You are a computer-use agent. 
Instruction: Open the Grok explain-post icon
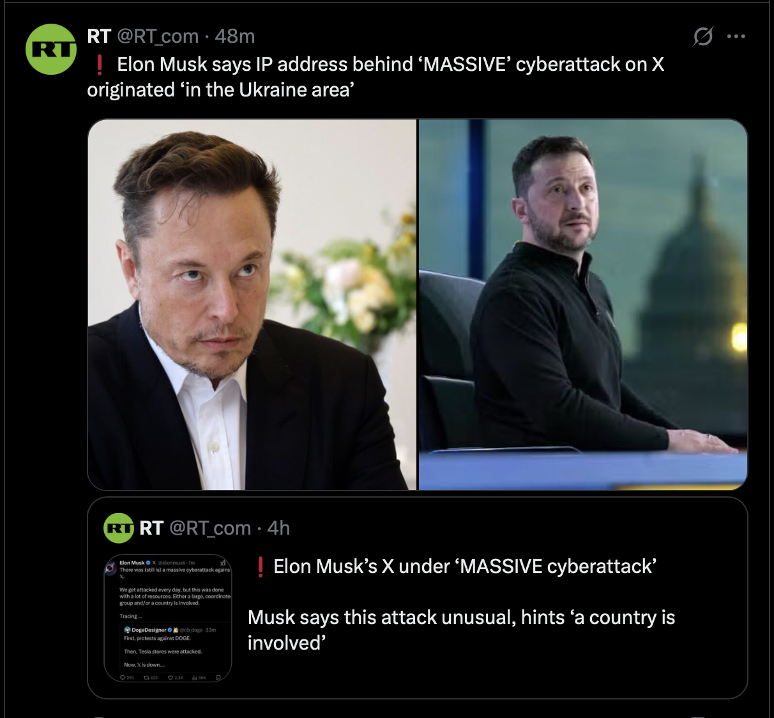pos(702,36)
